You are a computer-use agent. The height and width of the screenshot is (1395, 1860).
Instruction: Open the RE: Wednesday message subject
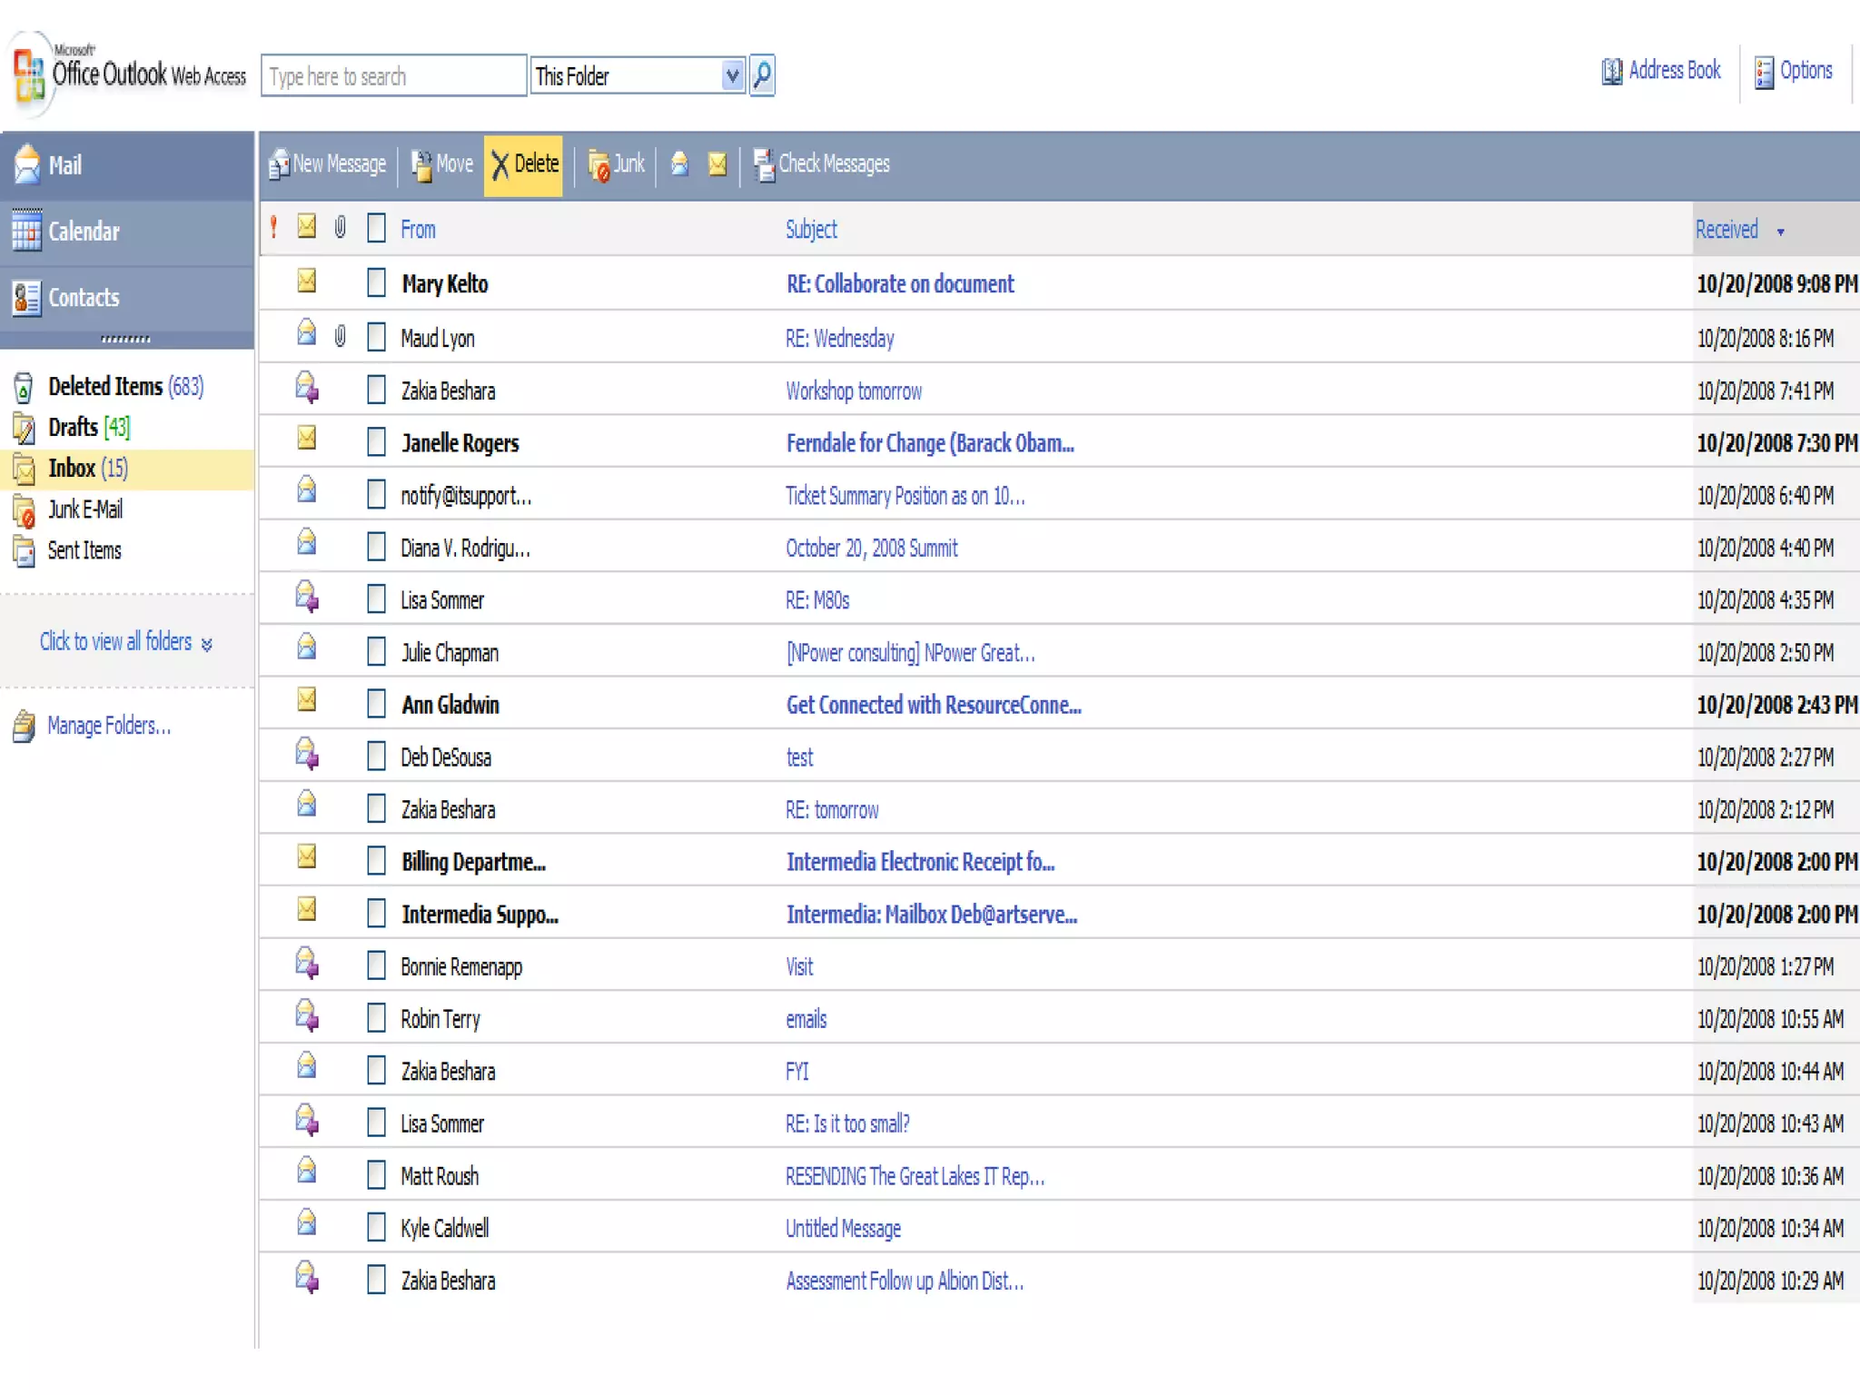tap(839, 339)
